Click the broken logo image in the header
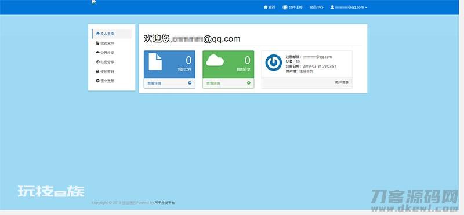 94,2
